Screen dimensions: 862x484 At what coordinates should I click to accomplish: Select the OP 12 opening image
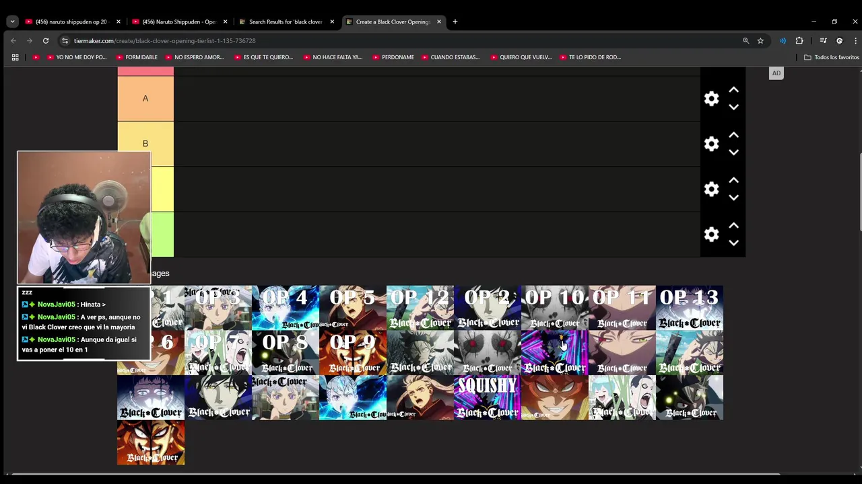(420, 307)
